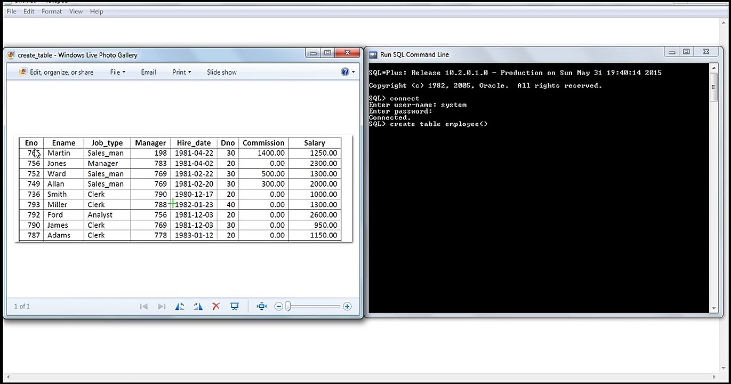Expand the arrow next to help icon
The height and width of the screenshot is (384, 731).
(x=353, y=72)
